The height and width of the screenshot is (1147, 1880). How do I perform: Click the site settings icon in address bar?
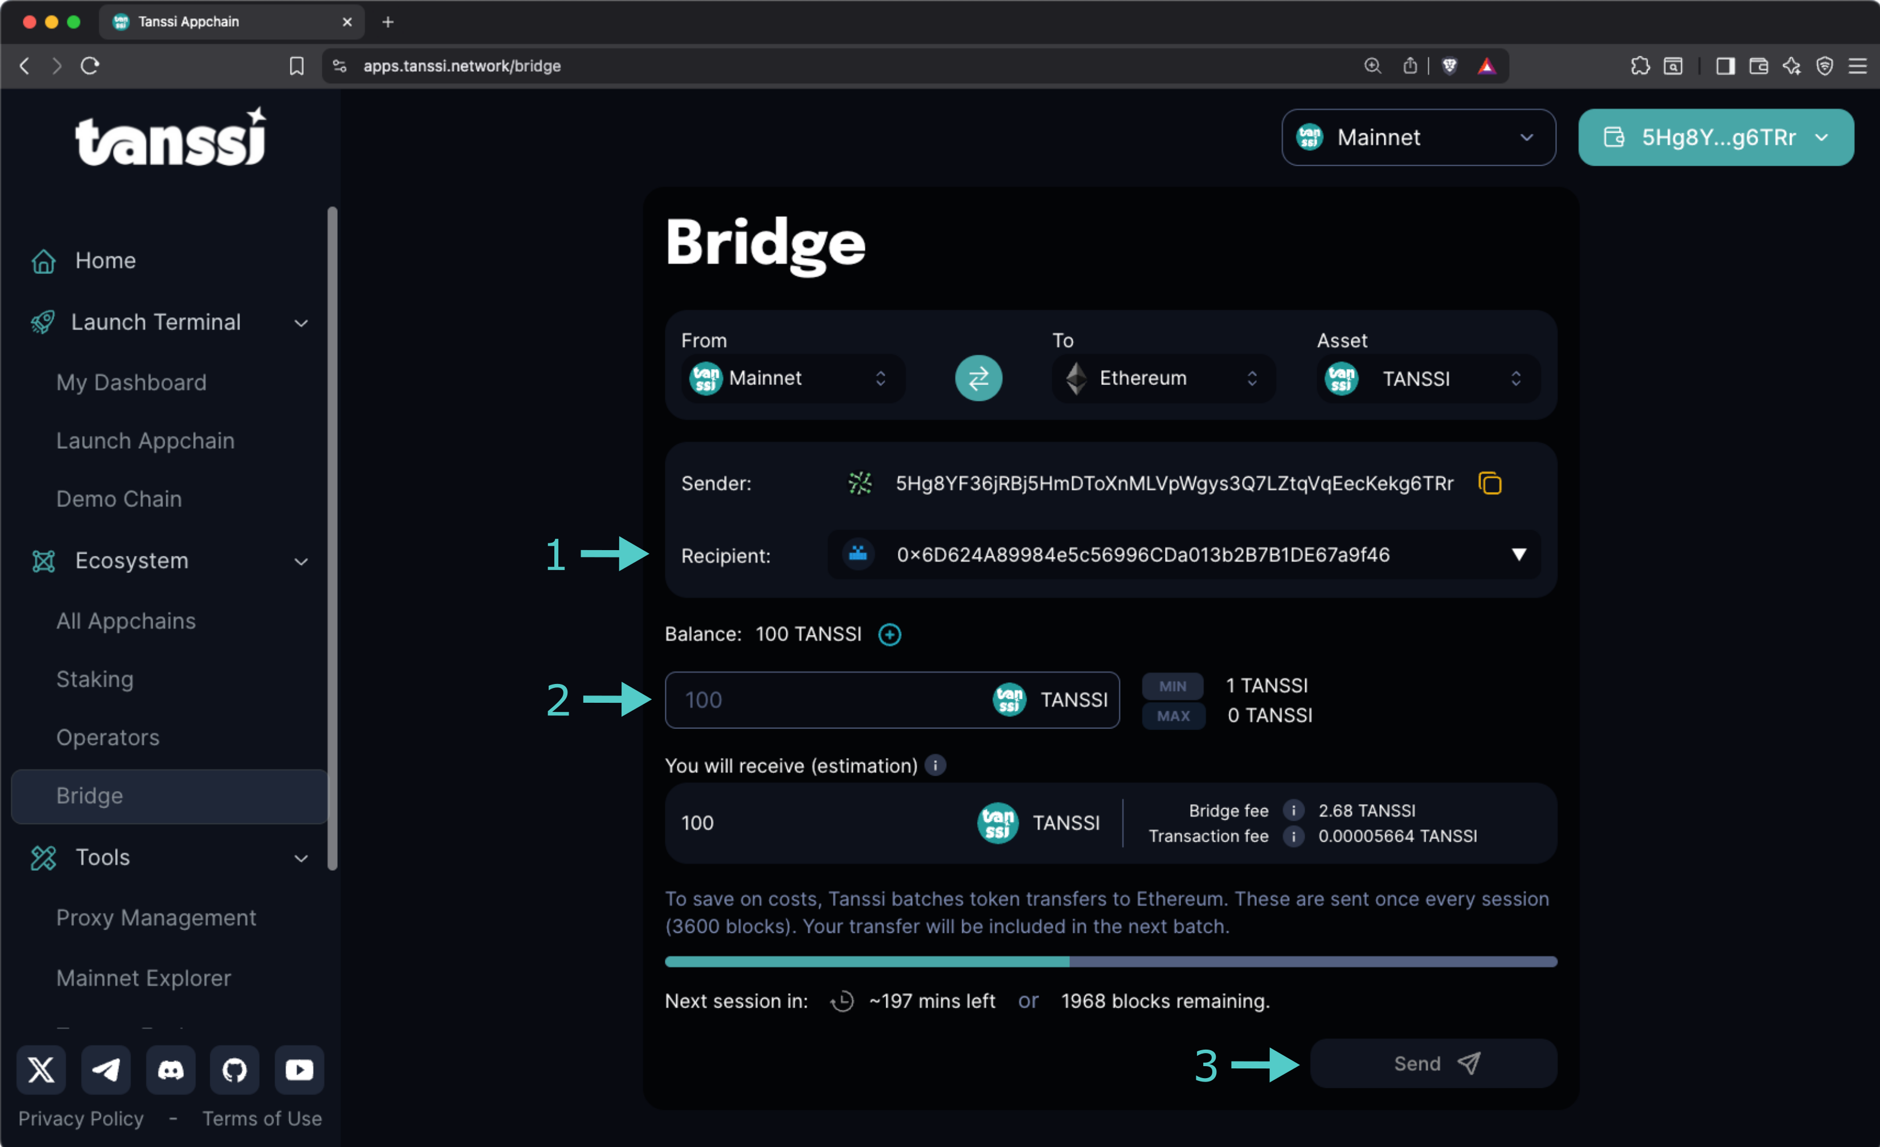[340, 65]
